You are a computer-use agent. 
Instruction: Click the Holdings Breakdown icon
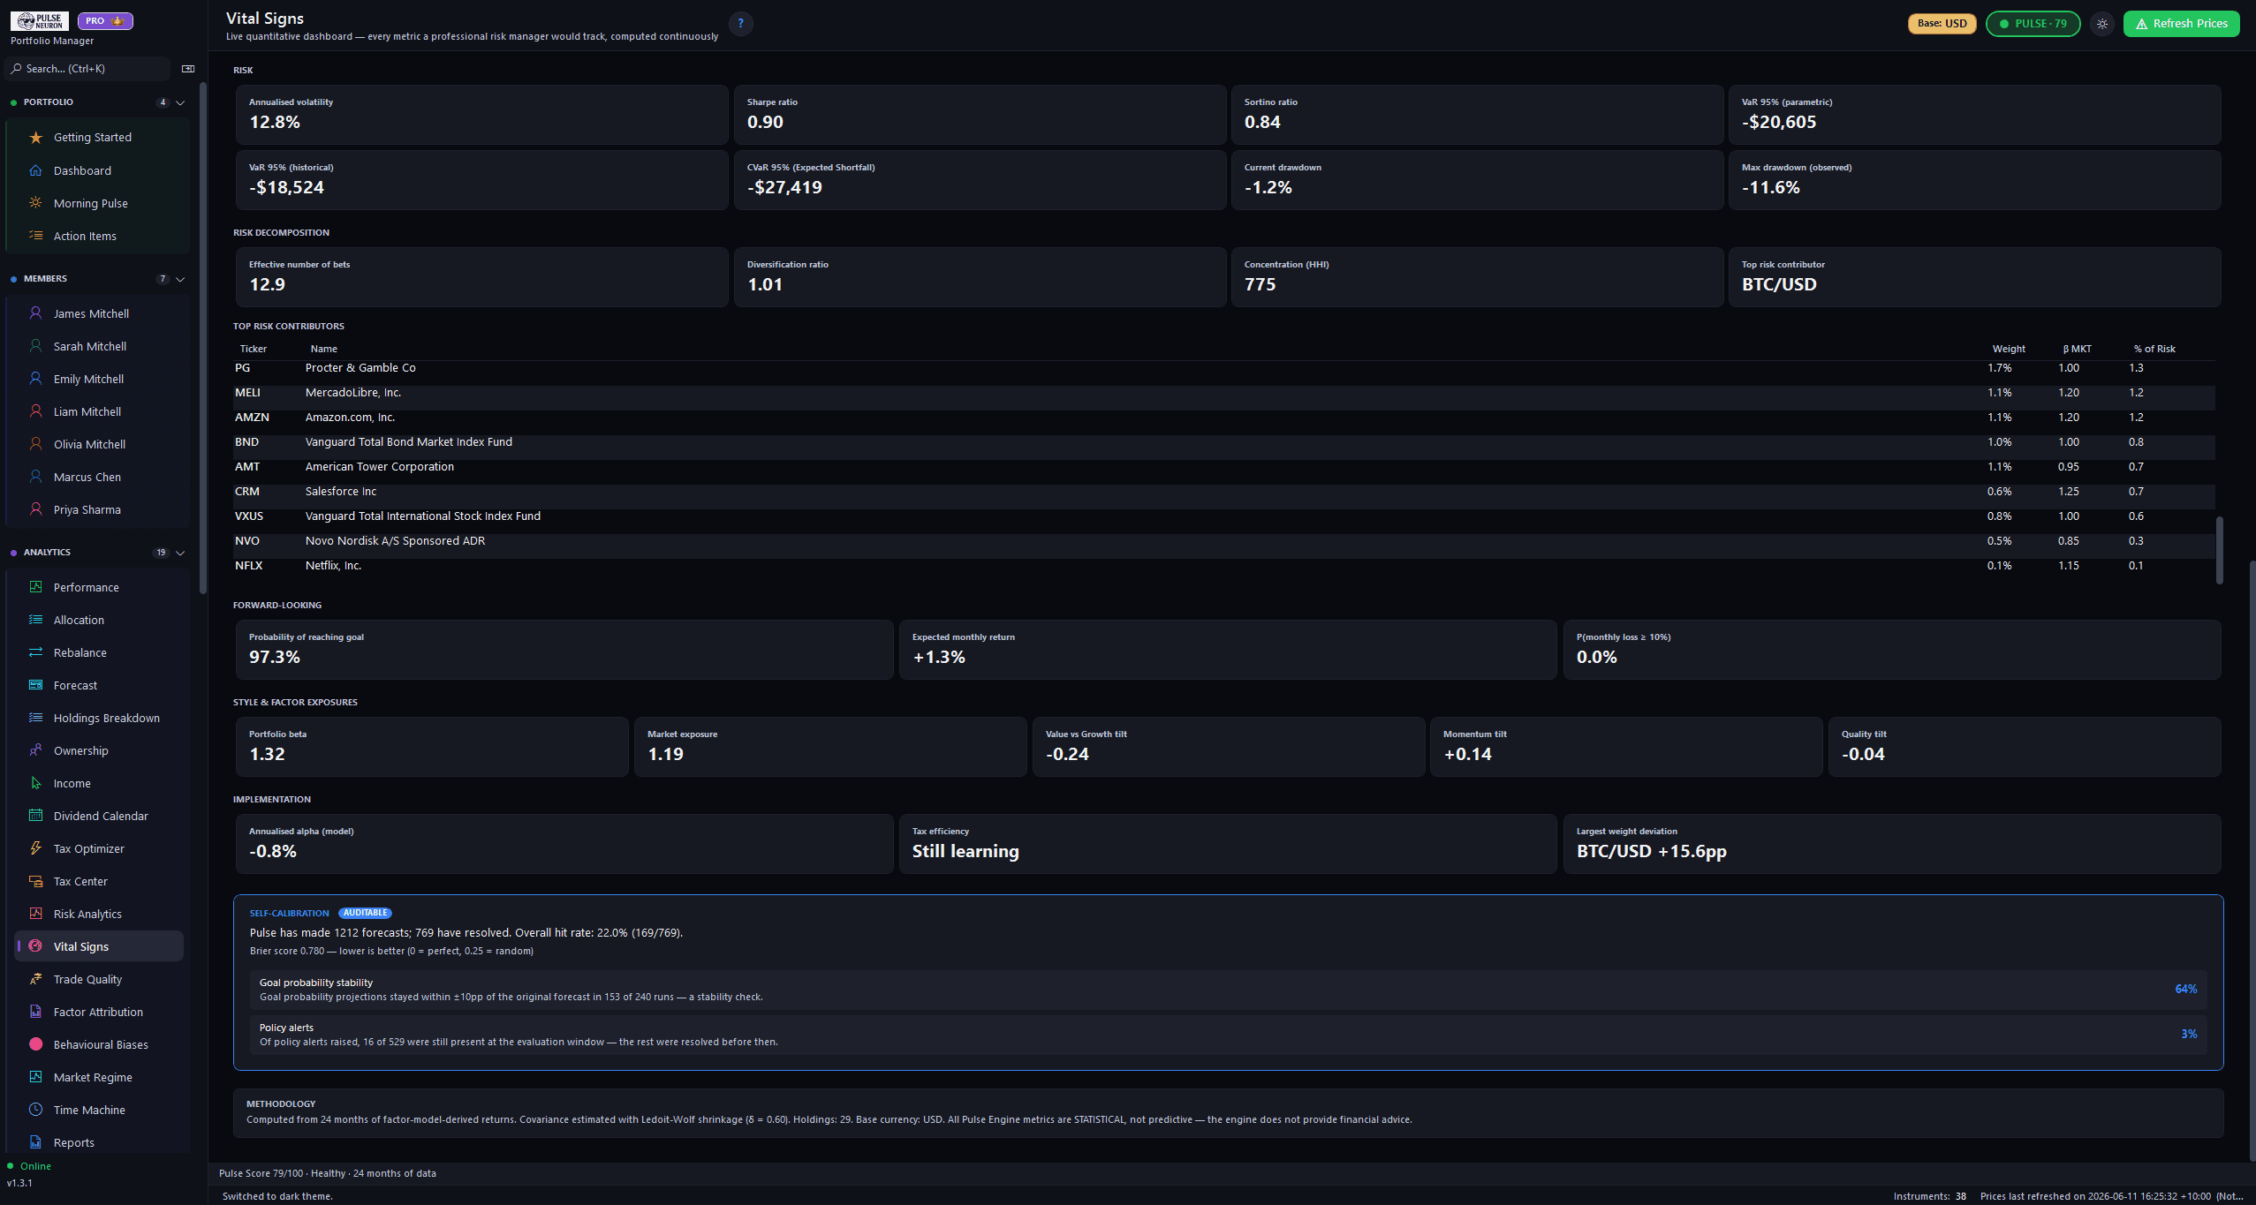click(x=35, y=718)
